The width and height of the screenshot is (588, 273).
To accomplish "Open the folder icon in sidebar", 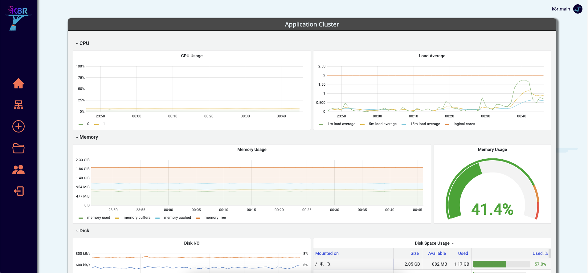I will coord(18,148).
